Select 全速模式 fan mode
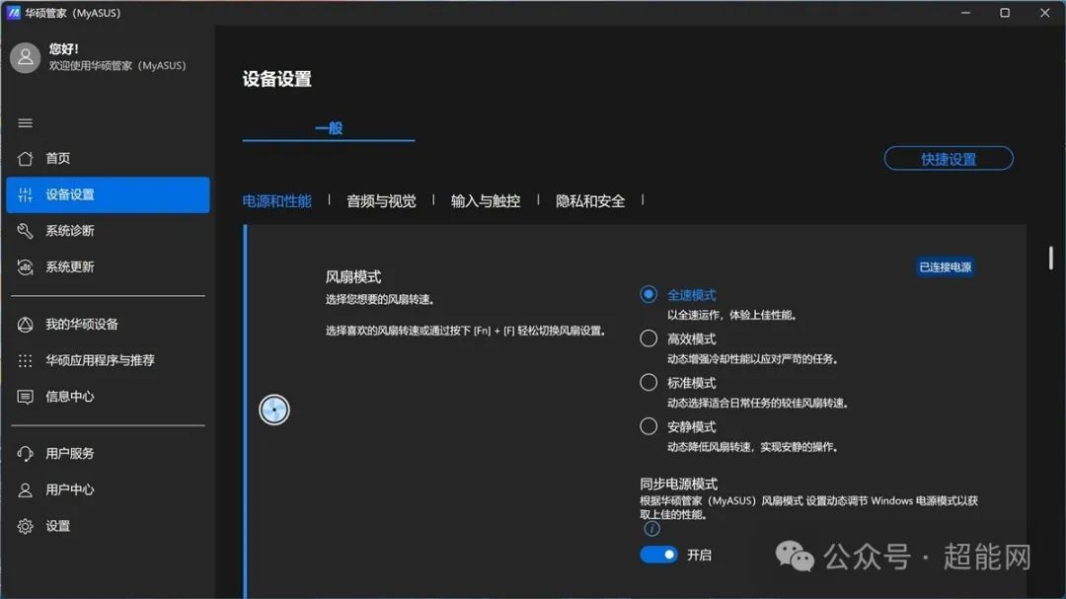The height and width of the screenshot is (599, 1066). pos(648,294)
